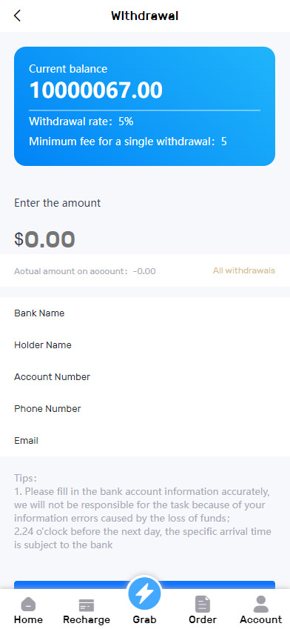The image size is (290, 629).
Task: Tap the lightning Grab button
Action: point(144,593)
